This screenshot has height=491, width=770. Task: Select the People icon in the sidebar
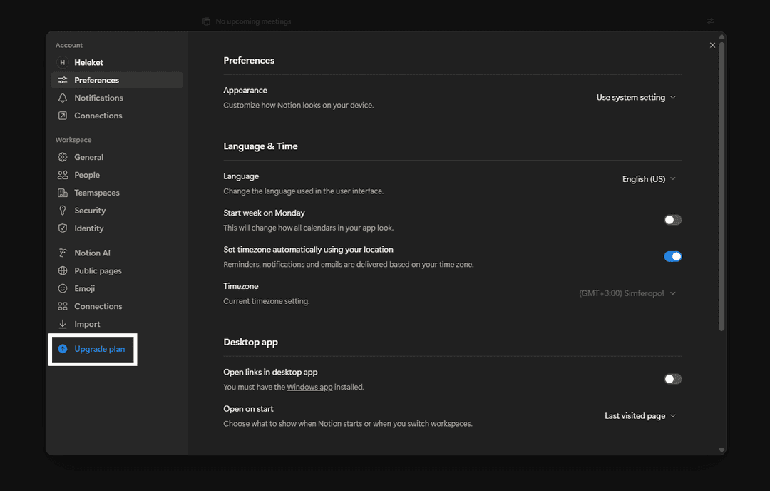(x=63, y=175)
